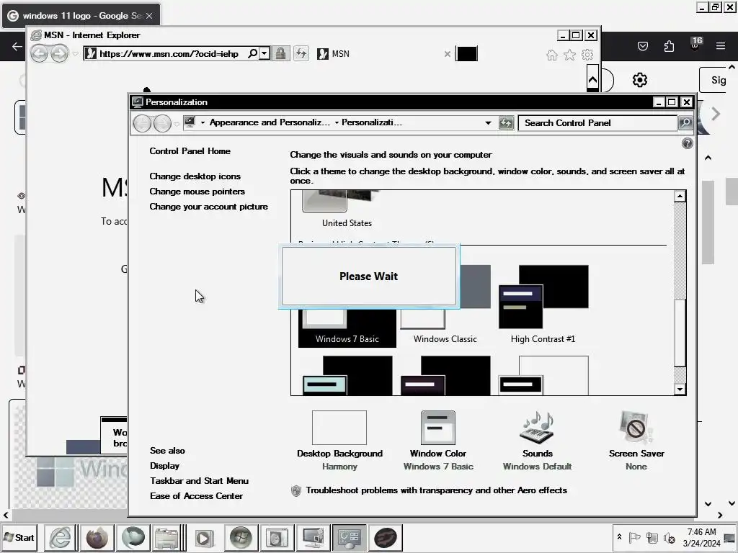Open Internet Explorer tools gear
This screenshot has height=553, width=738.
pyautogui.click(x=587, y=55)
